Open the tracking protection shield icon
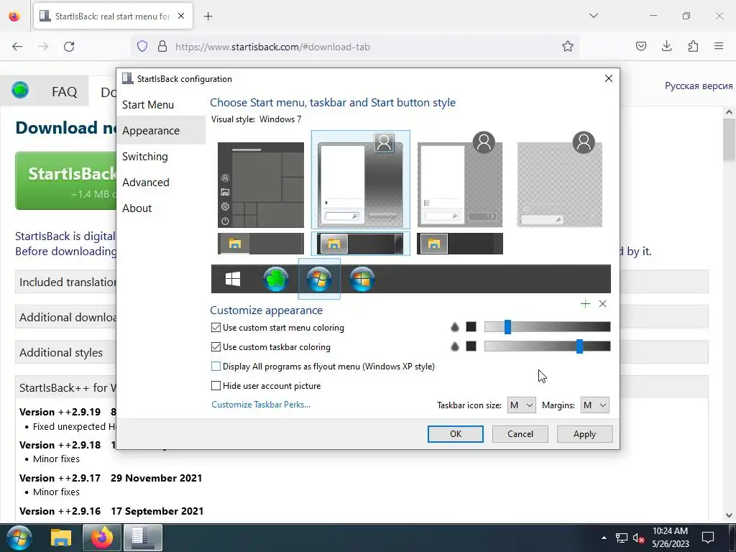The image size is (736, 552). click(142, 47)
